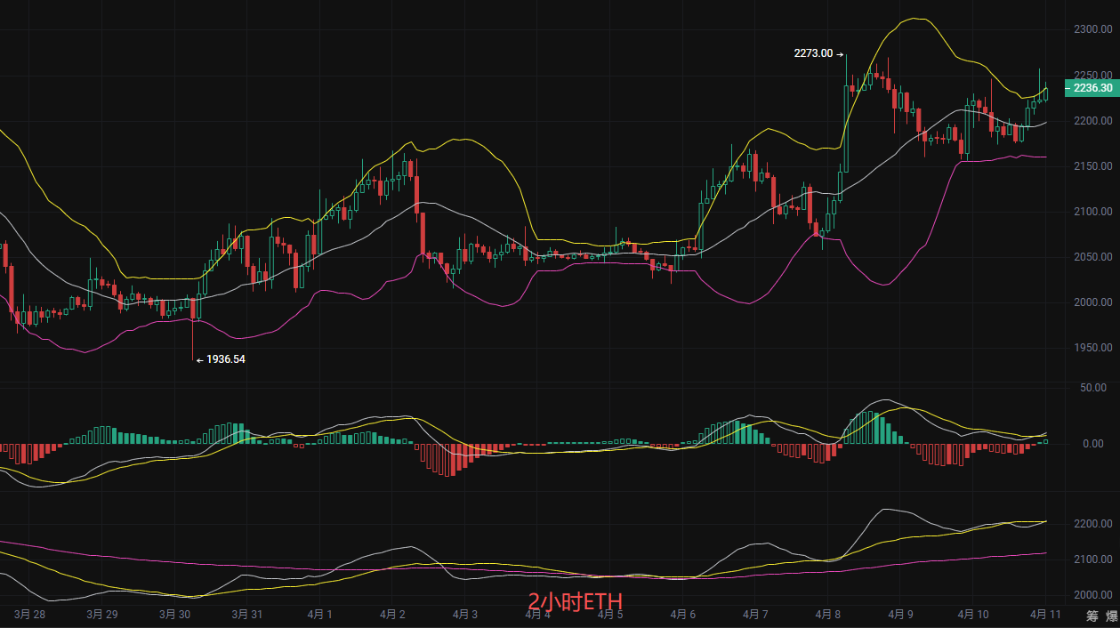Image resolution: width=1120 pixels, height=628 pixels.
Task: Click the 2300.00 price axis label
Action: pyautogui.click(x=1092, y=29)
